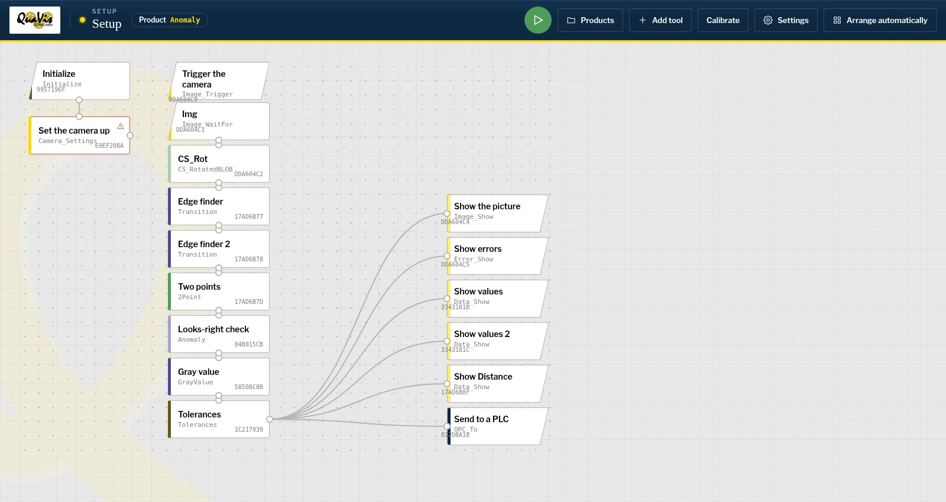Select the Tolerances node output connector
This screenshot has width=946, height=502.
(270, 419)
